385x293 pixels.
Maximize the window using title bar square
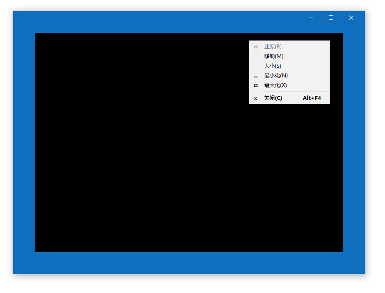[331, 18]
